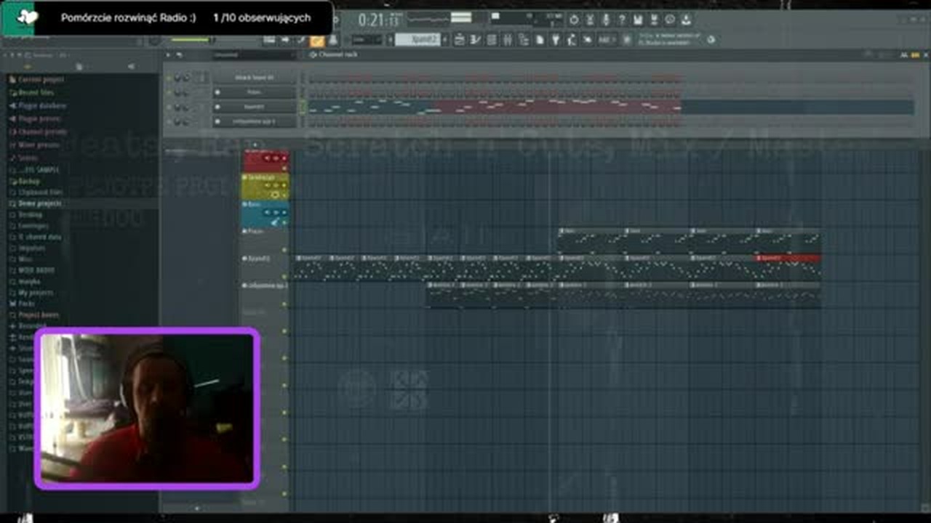Click the download arrow icon in toolbar

click(686, 20)
